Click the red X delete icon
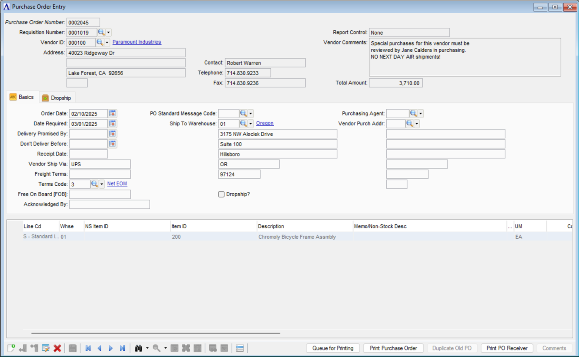The height and width of the screenshot is (357, 579). (x=57, y=348)
